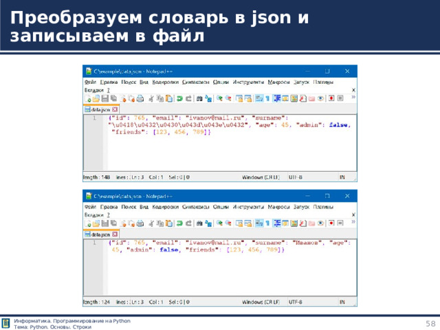The height and width of the screenshot is (330, 440).
Task: Click Cut scissors icon in upper Notepad++ toolbar
Action: [x=151, y=98]
